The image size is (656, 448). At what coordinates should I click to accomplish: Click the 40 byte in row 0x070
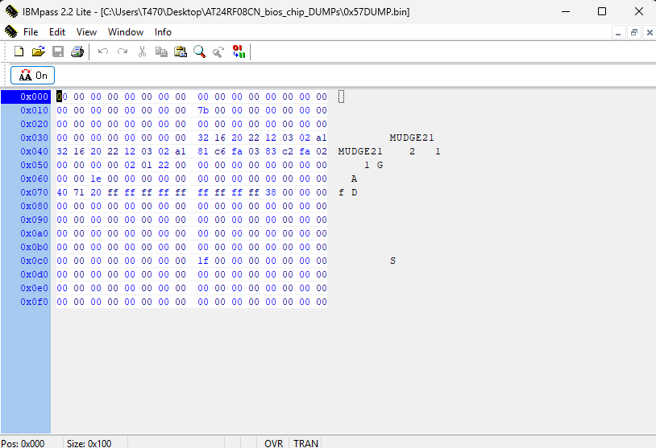click(62, 192)
